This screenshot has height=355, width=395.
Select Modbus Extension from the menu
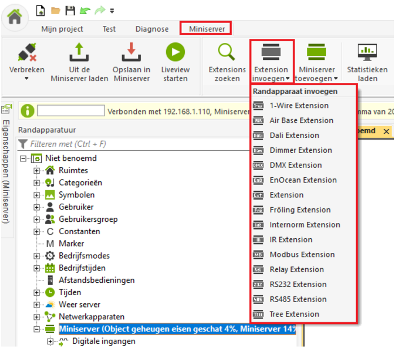pyautogui.click(x=302, y=255)
